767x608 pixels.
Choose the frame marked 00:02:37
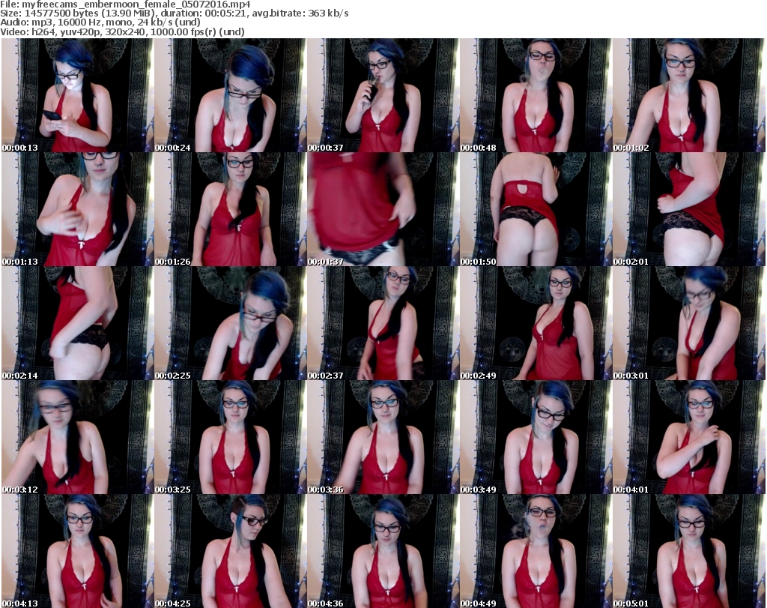click(x=383, y=323)
